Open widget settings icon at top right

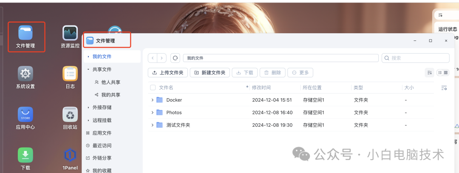click(x=440, y=15)
